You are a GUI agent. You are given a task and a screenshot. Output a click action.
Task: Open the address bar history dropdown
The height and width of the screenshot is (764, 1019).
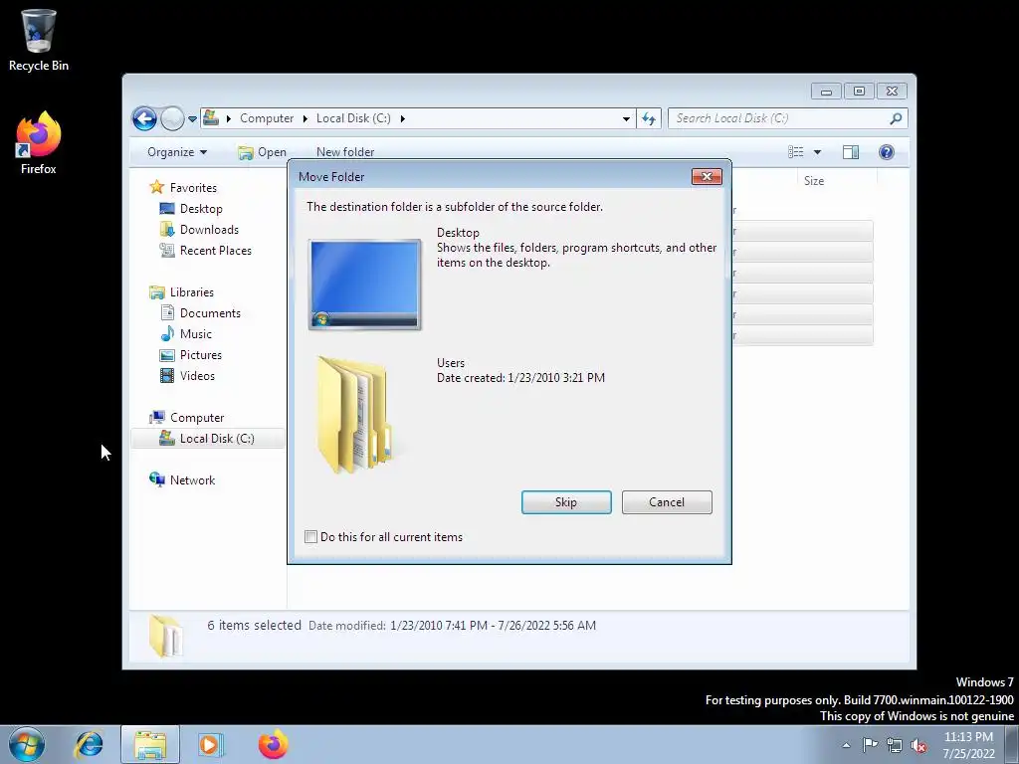[626, 118]
